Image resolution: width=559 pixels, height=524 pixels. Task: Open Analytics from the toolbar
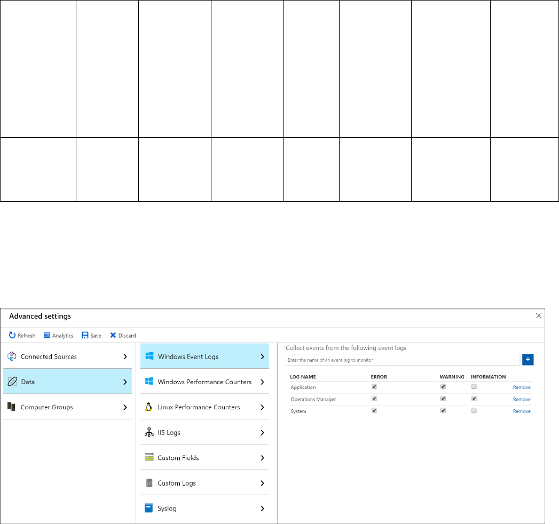coord(59,335)
